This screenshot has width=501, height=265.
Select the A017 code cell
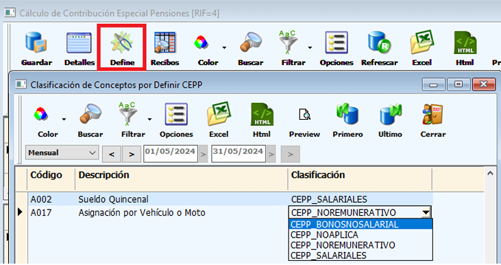51,213
